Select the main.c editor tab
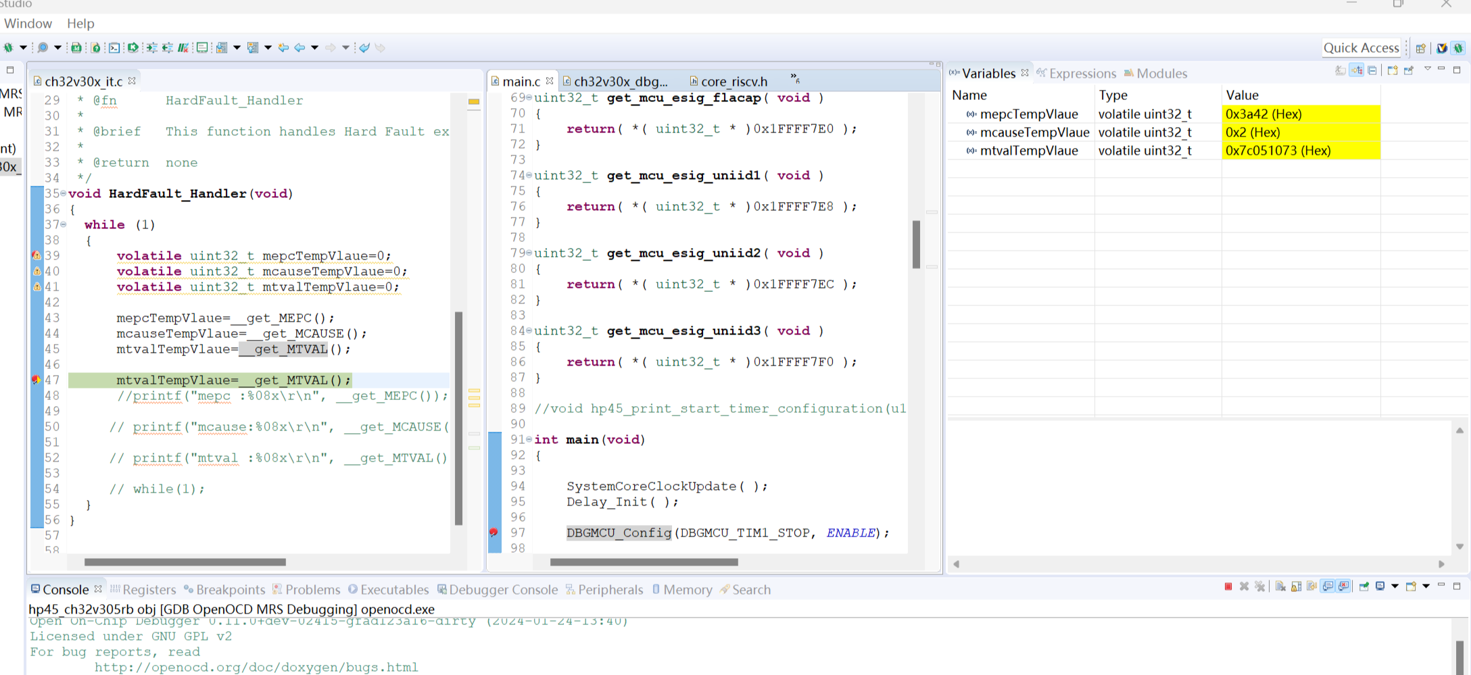 pyautogui.click(x=521, y=81)
